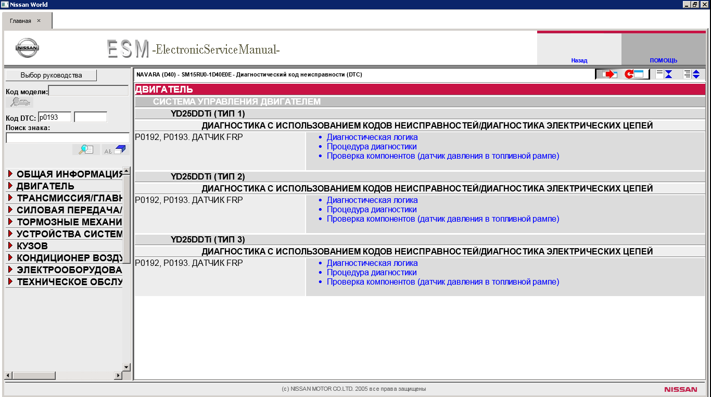
Task: Click tree panel scroll down arrow
Action: (126, 367)
